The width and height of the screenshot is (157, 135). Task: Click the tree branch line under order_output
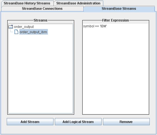pyautogui.click(x=12, y=31)
